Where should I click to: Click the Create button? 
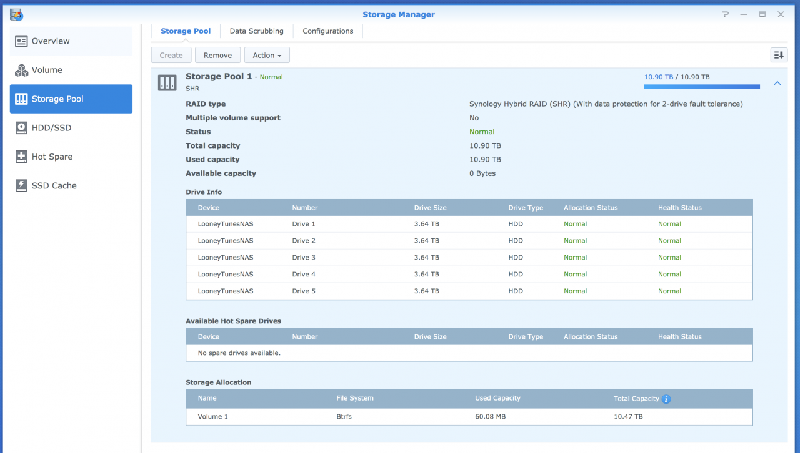[171, 55]
